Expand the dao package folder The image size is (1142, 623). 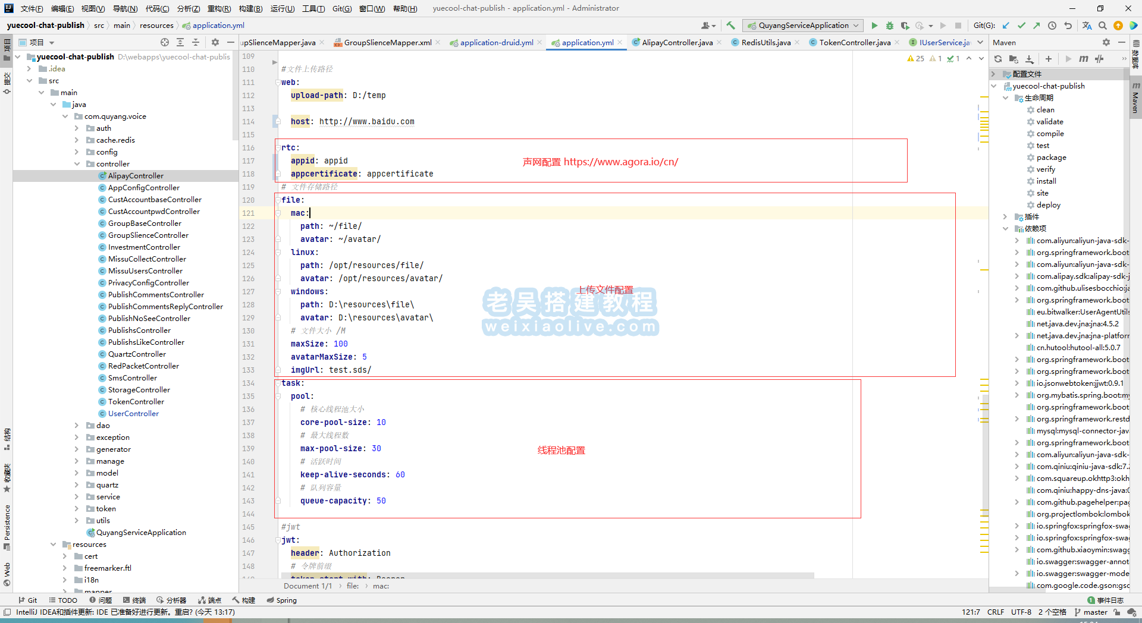tap(77, 426)
